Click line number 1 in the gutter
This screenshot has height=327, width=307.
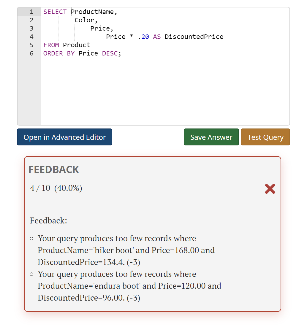click(31, 12)
